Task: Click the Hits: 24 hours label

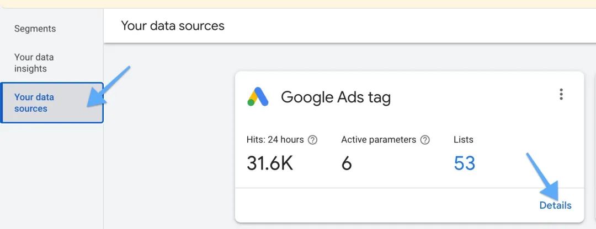Action: point(275,140)
